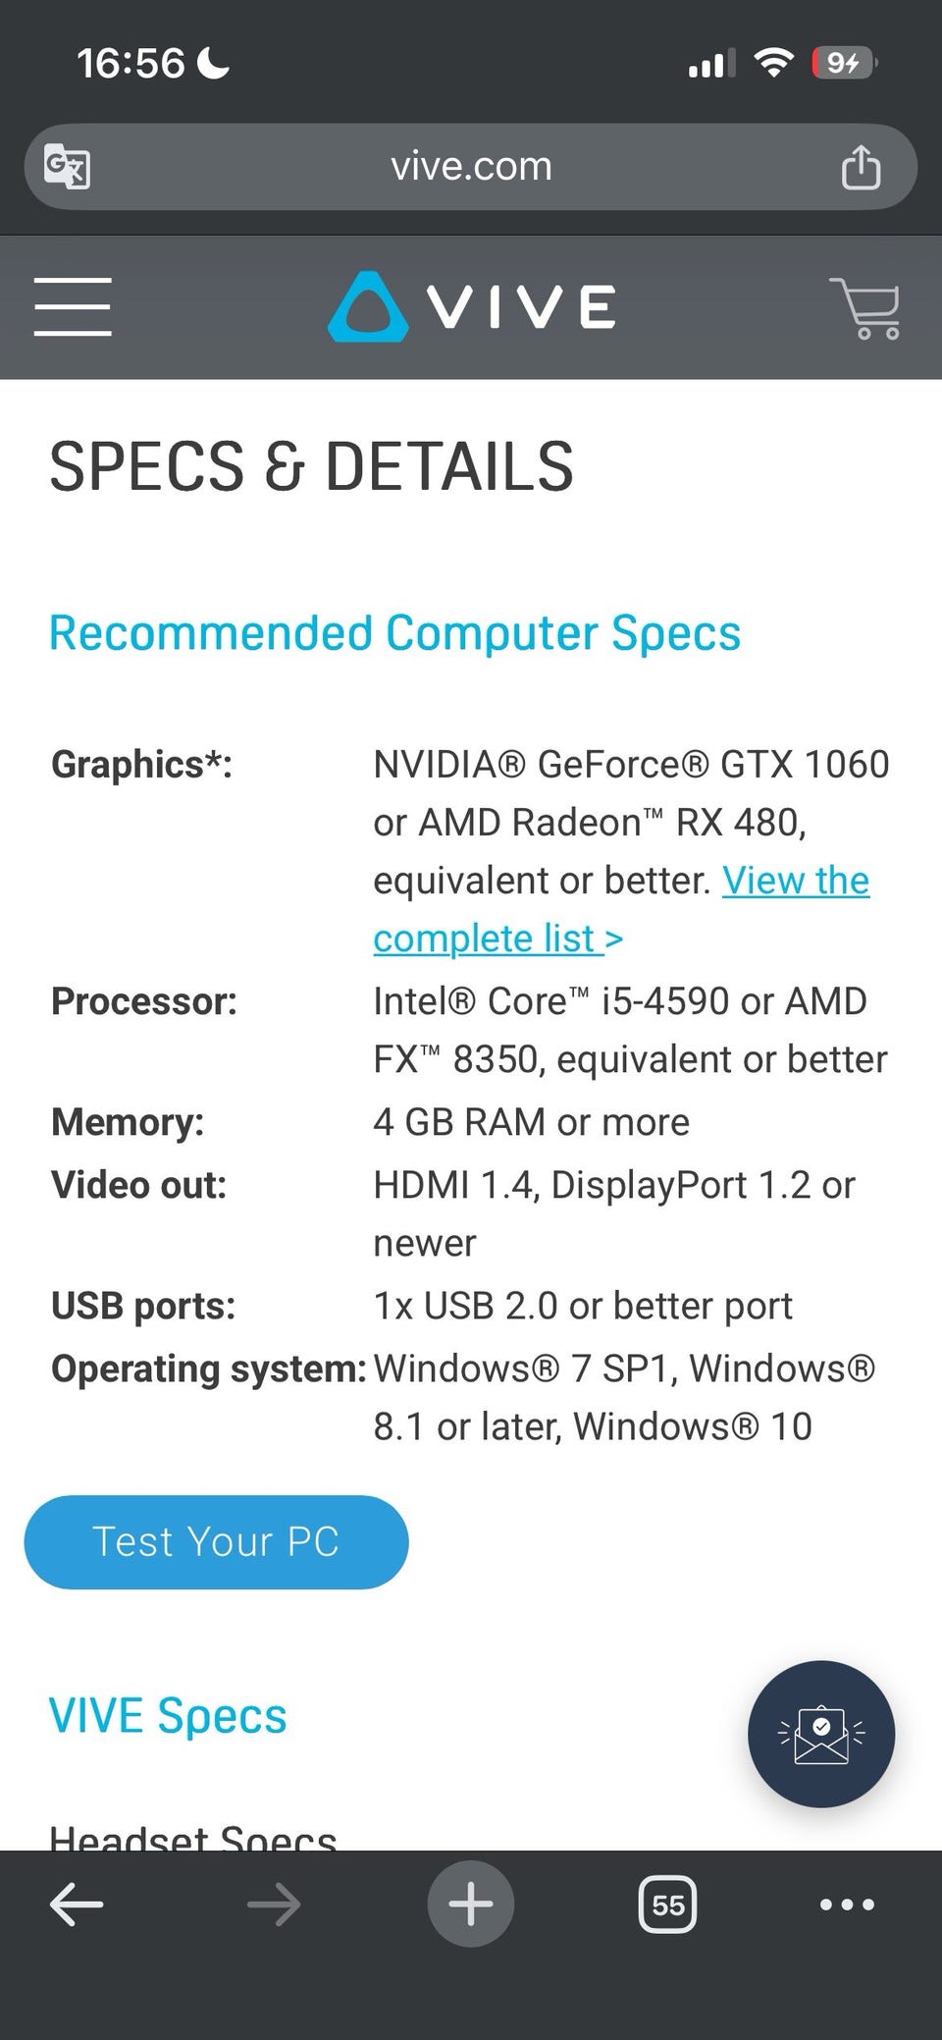Open the tab switcher showing 55 tabs
The width and height of the screenshot is (942, 2040).
(x=667, y=1906)
